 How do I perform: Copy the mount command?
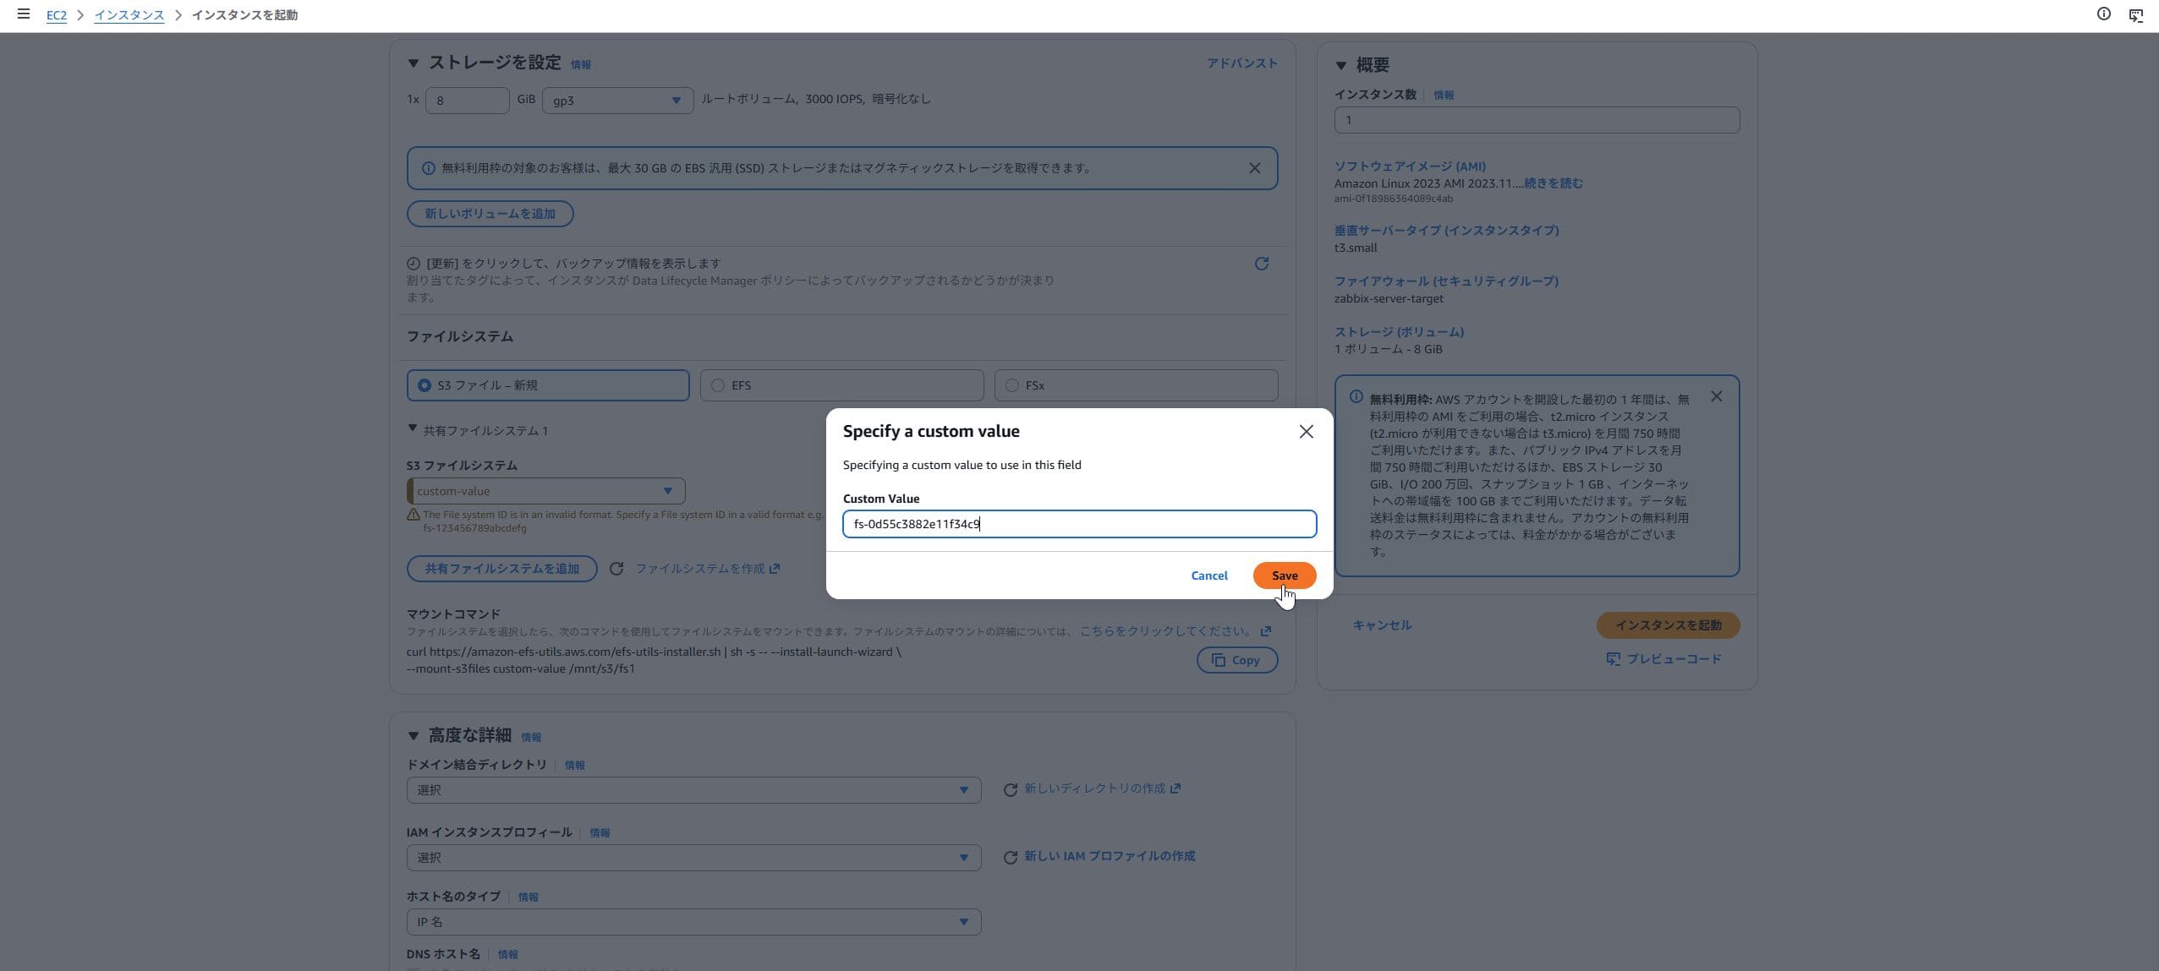click(1236, 660)
